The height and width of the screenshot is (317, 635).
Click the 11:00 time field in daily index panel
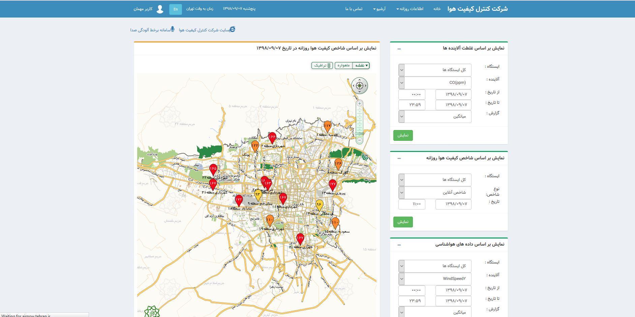(412, 204)
